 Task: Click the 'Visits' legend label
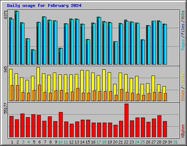183,80
